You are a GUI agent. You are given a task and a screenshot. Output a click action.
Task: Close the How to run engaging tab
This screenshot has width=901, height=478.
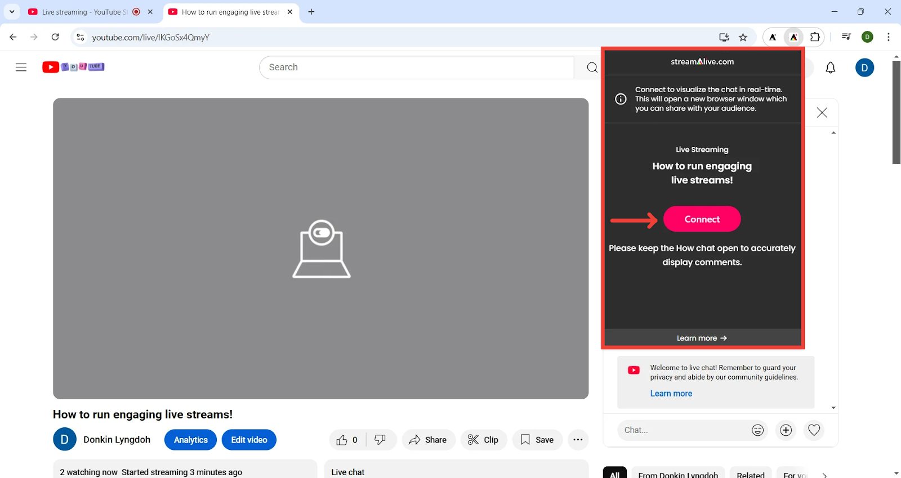pyautogui.click(x=290, y=12)
